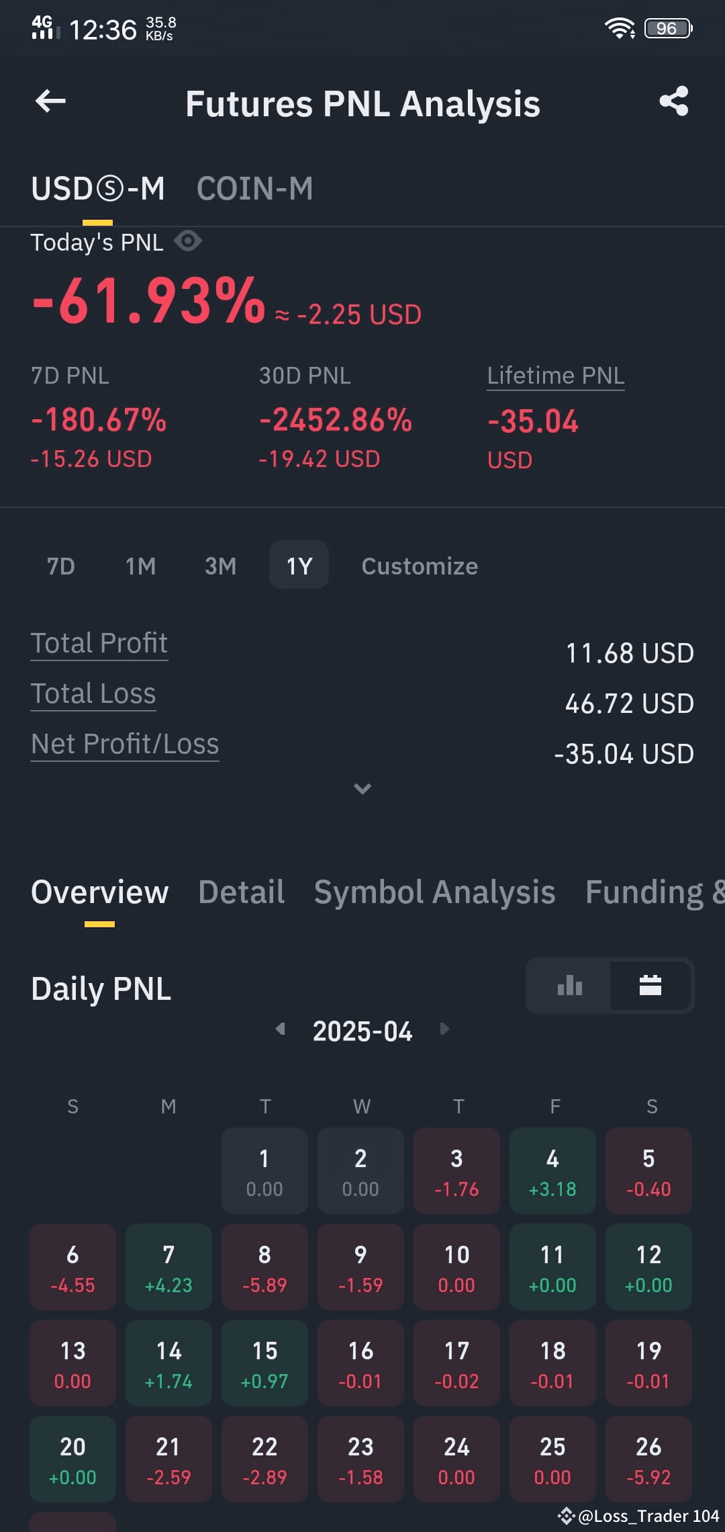
Task: Tap the Wi-Fi status icon
Action: coord(619,28)
